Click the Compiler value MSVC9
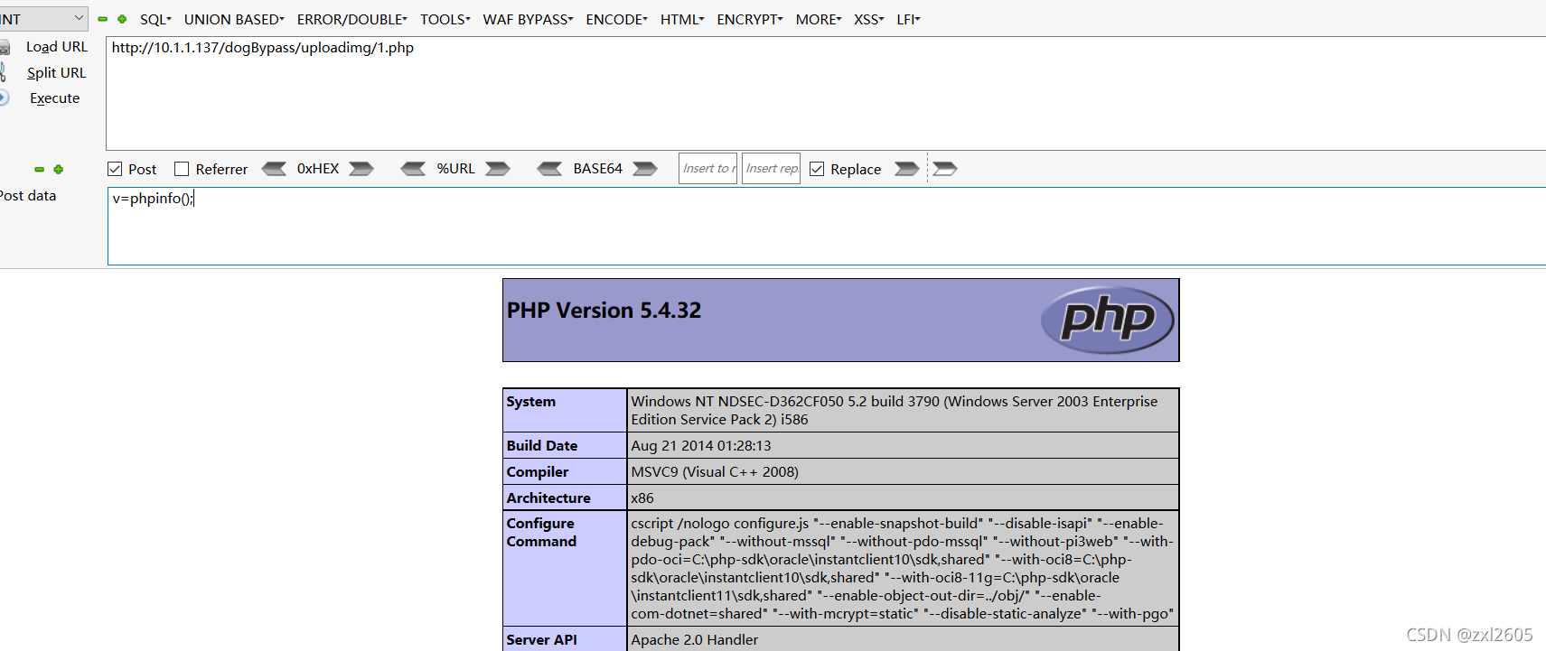Image resolution: width=1546 pixels, height=651 pixels. pos(715,472)
